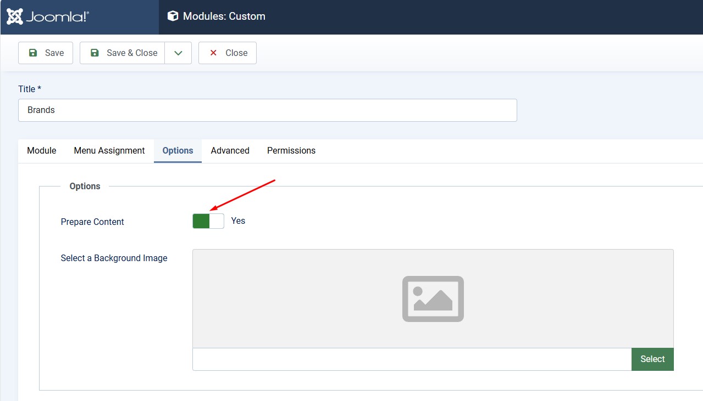Click the image placeholder icon in the preview

(433, 298)
